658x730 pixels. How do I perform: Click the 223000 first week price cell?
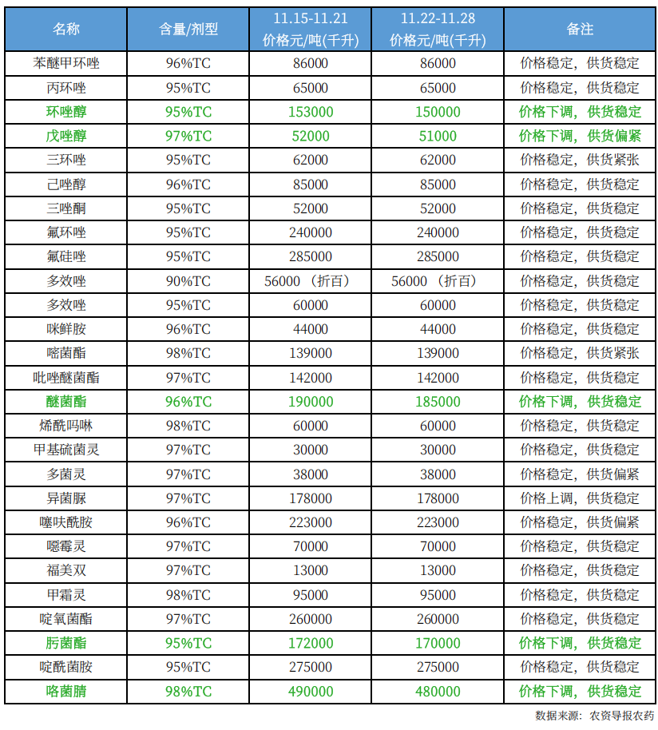[311, 522]
